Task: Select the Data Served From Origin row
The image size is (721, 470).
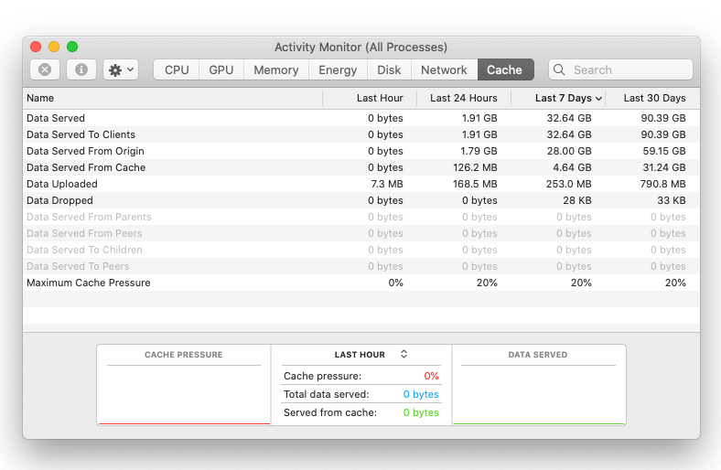Action: pyautogui.click(x=361, y=151)
